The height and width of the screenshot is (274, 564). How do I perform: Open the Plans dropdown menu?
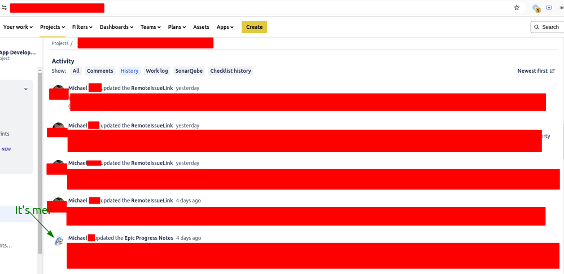(x=177, y=27)
